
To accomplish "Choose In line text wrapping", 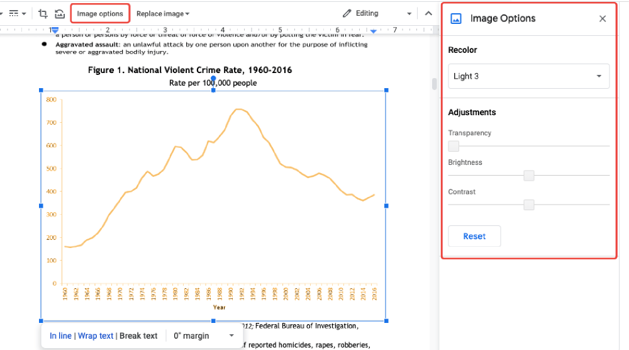I will 60,336.
